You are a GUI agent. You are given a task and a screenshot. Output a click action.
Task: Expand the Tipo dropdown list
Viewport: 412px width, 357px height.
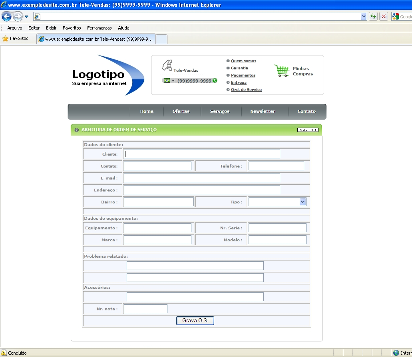tap(303, 202)
